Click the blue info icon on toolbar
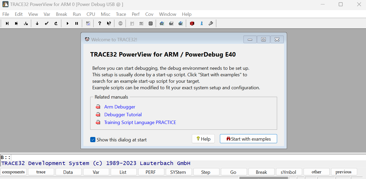 [x=201, y=23]
